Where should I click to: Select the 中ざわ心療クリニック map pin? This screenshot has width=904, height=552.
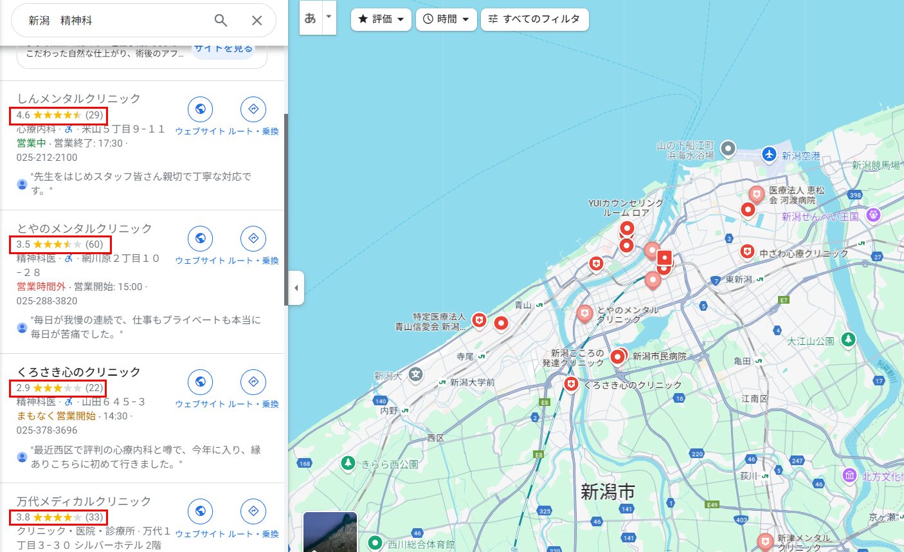(x=747, y=252)
